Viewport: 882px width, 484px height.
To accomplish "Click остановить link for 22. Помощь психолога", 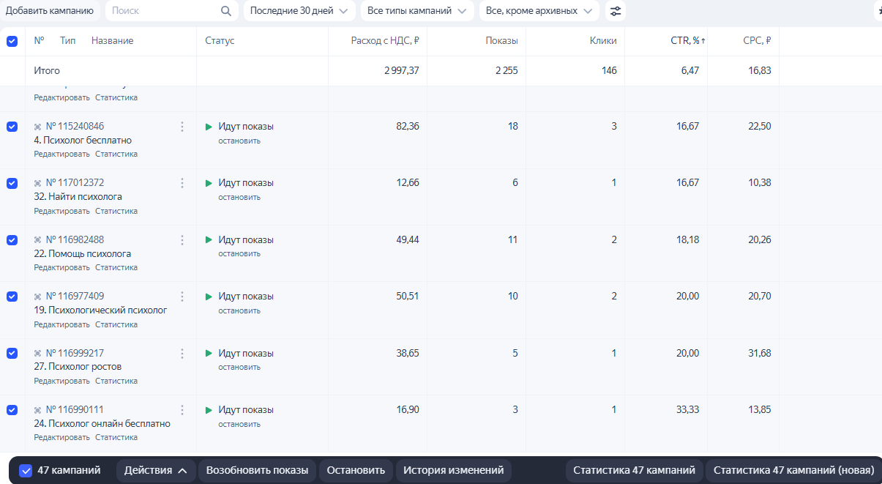I will coord(239,254).
